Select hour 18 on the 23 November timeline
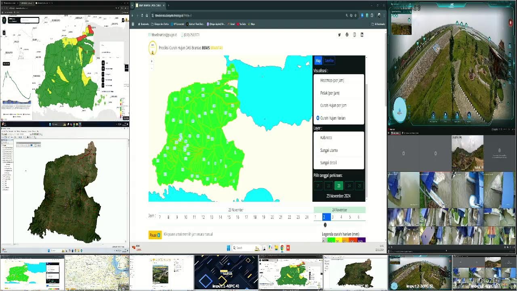Screen dimensions: 517x291 (x=255, y=217)
